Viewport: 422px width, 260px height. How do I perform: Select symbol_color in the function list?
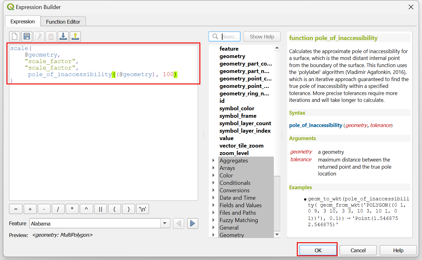click(x=237, y=108)
